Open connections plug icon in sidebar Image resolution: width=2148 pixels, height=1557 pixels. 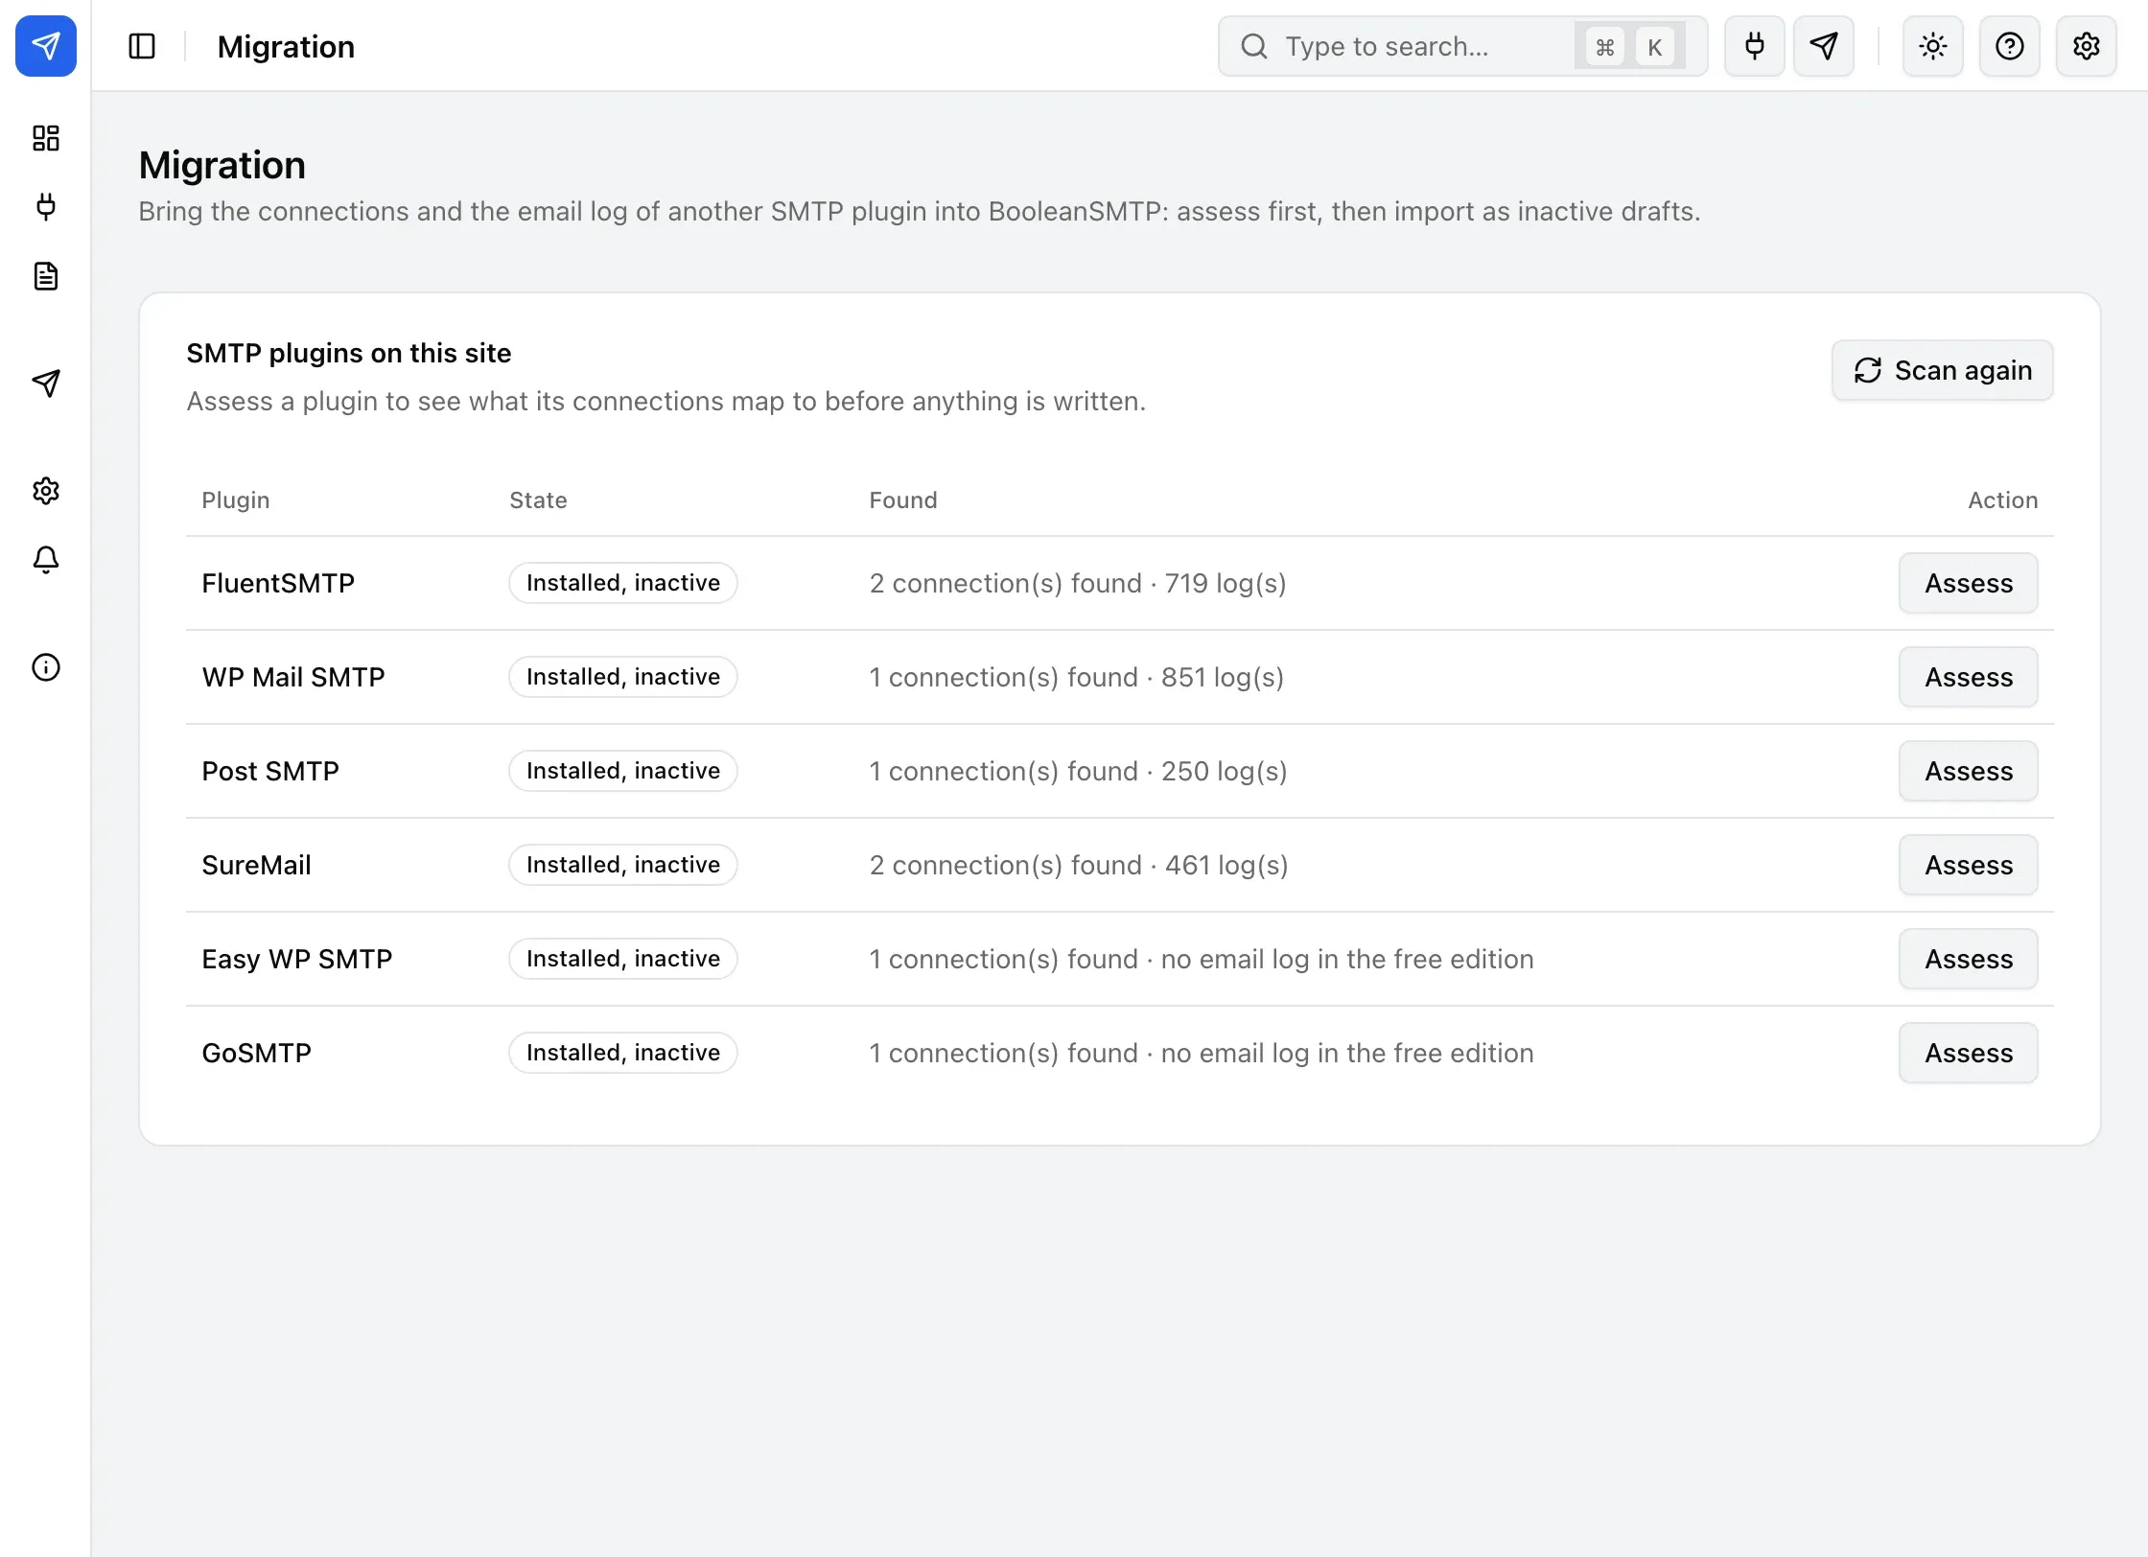46,207
